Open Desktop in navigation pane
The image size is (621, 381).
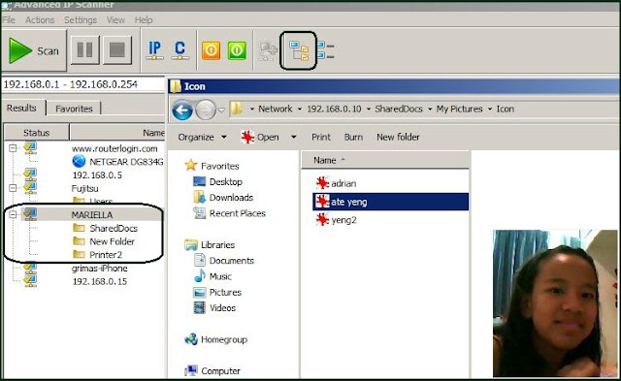(217, 181)
